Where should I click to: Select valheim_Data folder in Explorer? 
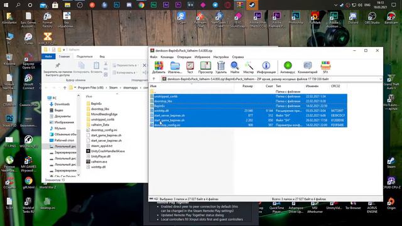(x=98, y=124)
